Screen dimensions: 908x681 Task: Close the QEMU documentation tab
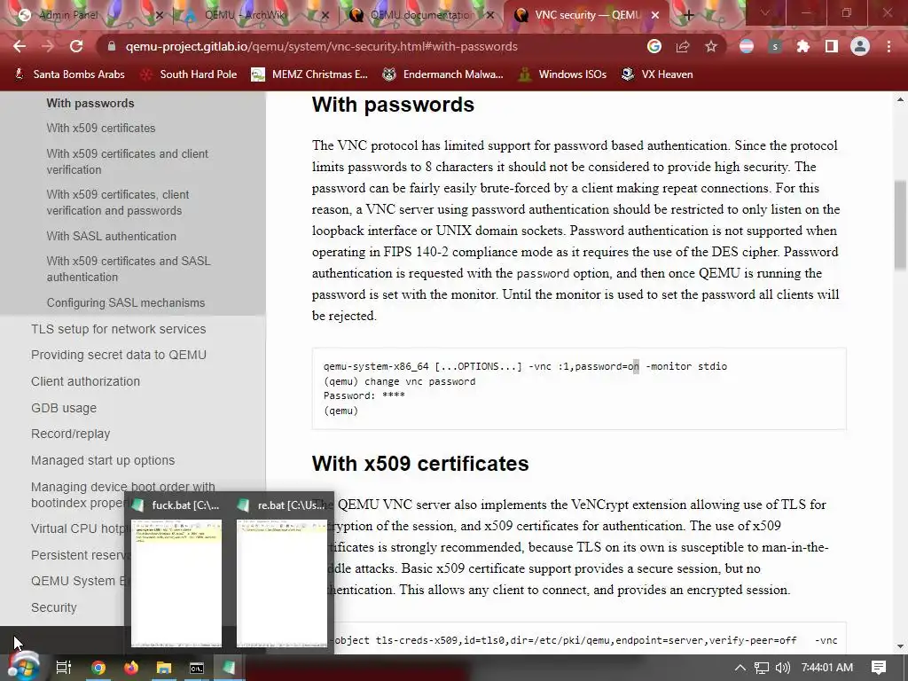(x=489, y=16)
